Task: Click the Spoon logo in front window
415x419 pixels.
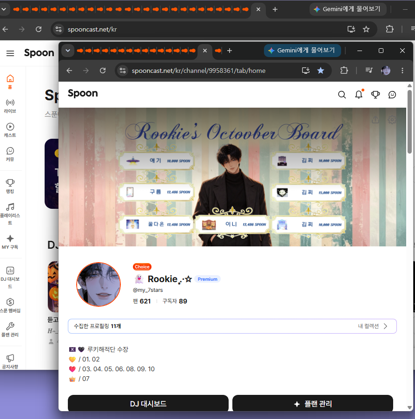Action: click(x=83, y=94)
